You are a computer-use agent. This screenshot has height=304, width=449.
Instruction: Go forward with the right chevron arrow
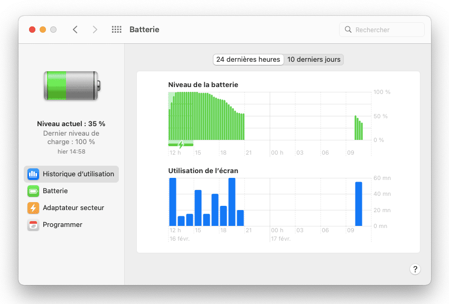click(x=95, y=30)
